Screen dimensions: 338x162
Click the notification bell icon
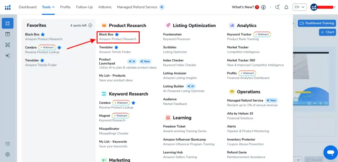(x=286, y=7)
